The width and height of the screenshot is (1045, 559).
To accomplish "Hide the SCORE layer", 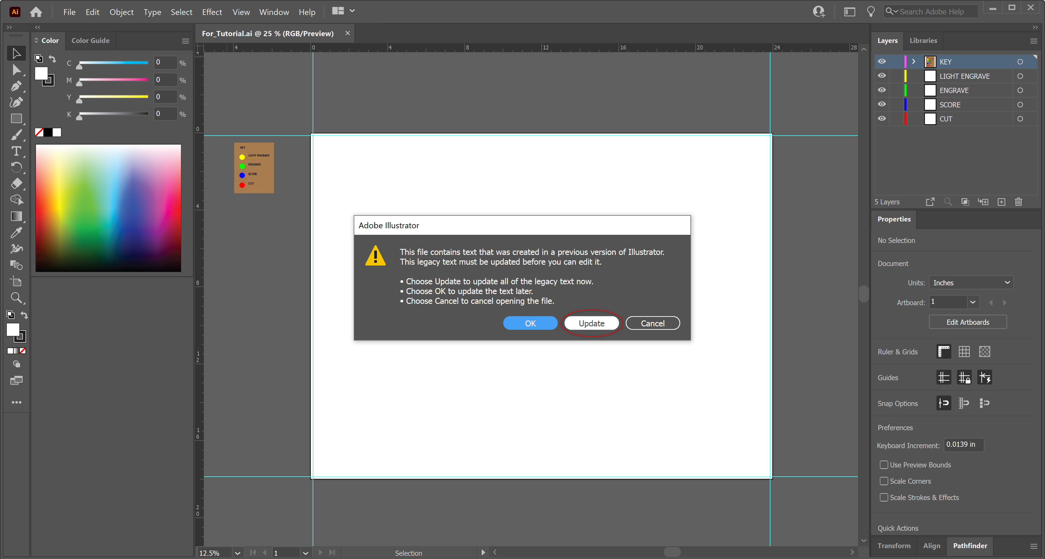I will coord(882,104).
